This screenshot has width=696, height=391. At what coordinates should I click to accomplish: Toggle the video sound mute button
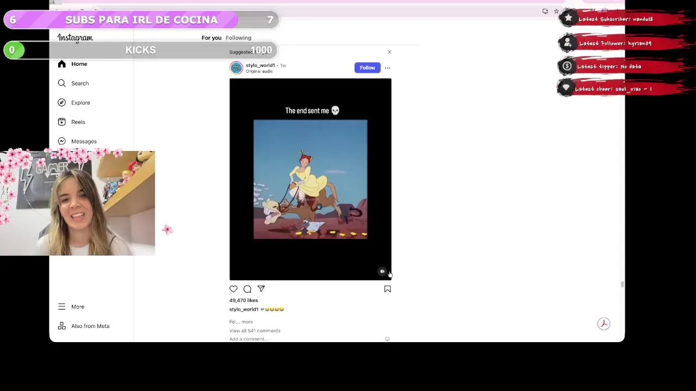click(382, 272)
